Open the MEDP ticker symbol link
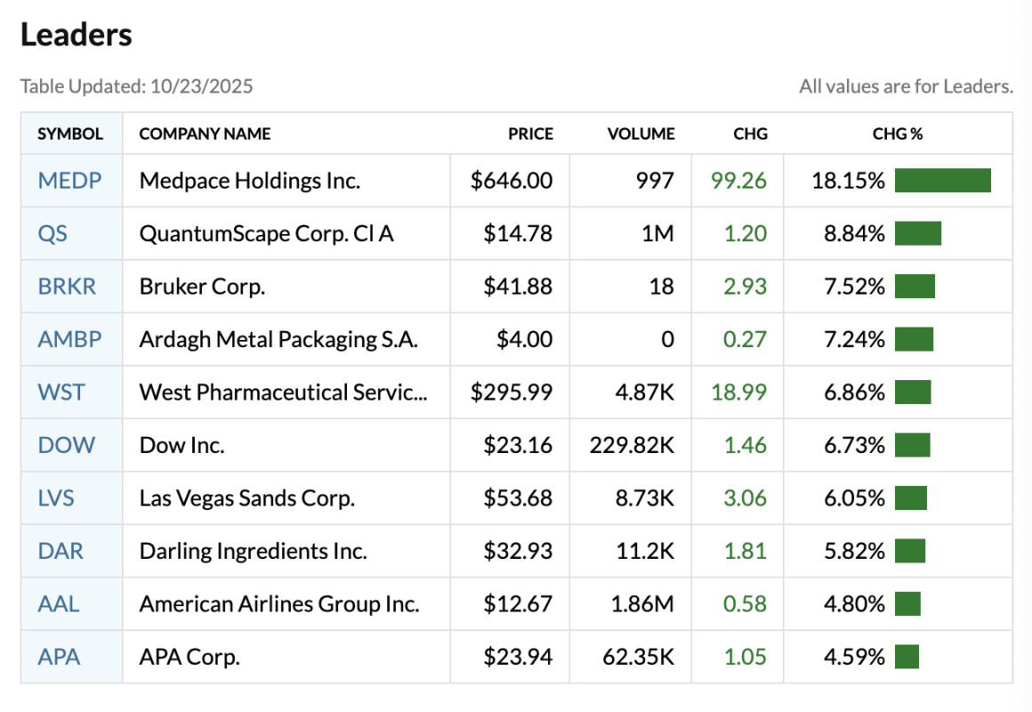Image resolution: width=1032 pixels, height=712 pixels. (x=69, y=181)
